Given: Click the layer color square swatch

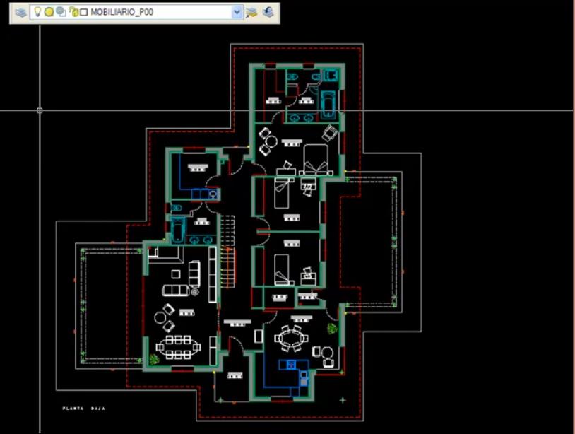Looking at the screenshot, I should [83, 12].
